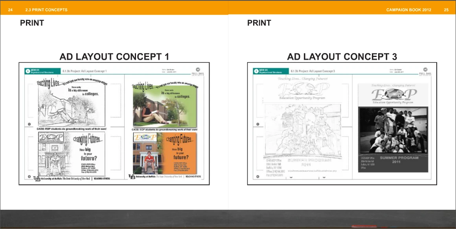The image size is (456, 229).
Task: Click the orange "changing Futures..." ad panel
Action: coord(179,154)
